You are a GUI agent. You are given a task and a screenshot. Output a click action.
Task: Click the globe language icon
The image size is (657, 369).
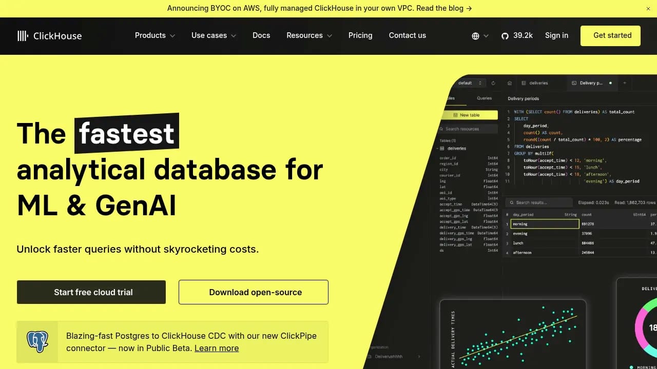475,36
